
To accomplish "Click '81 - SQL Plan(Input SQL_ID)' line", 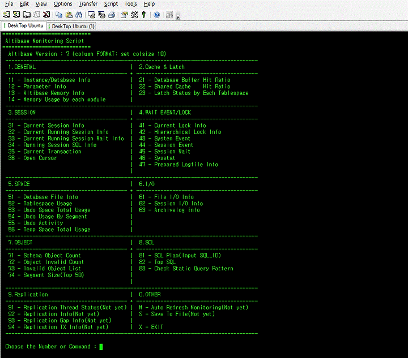I will 180,256.
